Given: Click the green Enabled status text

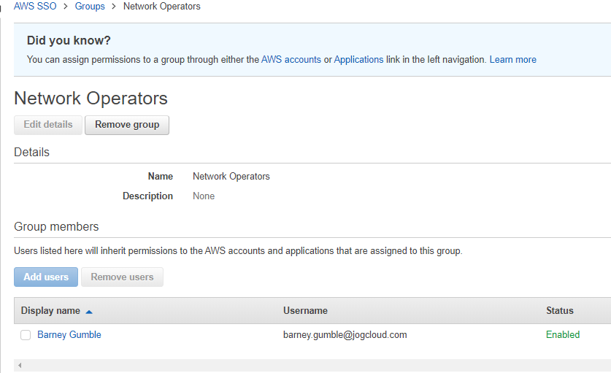Looking at the screenshot, I should [562, 335].
